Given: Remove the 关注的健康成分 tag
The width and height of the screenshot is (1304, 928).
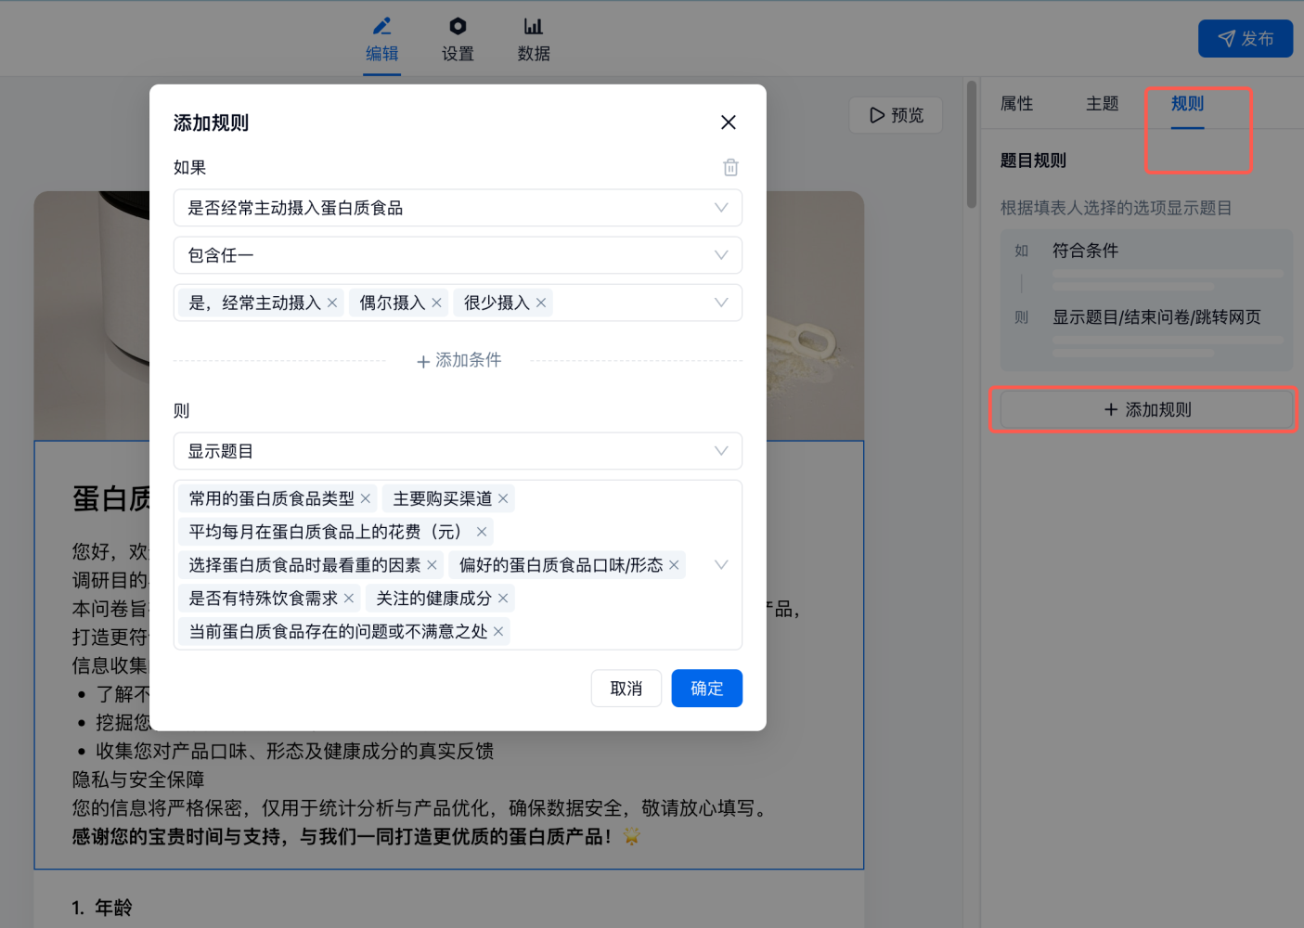Looking at the screenshot, I should 503,599.
